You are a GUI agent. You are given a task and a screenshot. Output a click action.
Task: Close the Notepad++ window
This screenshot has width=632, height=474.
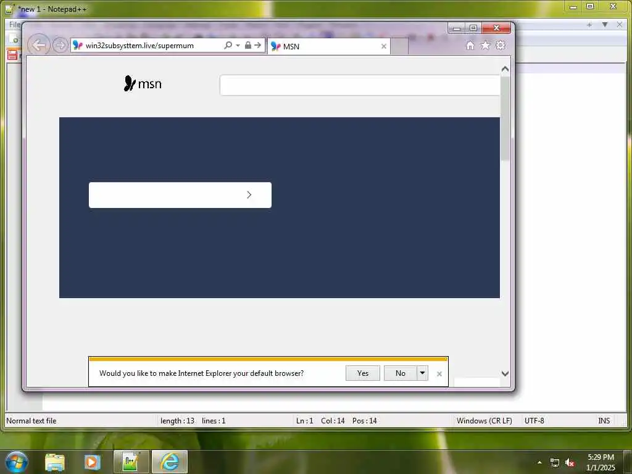click(613, 6)
